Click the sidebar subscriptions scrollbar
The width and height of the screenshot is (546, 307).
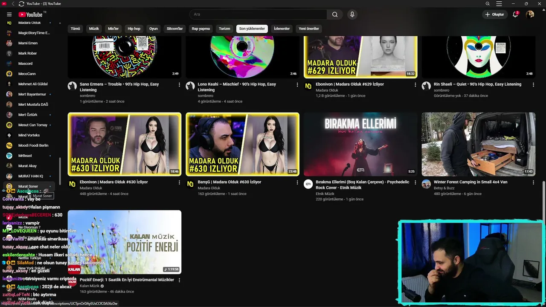click(60, 171)
